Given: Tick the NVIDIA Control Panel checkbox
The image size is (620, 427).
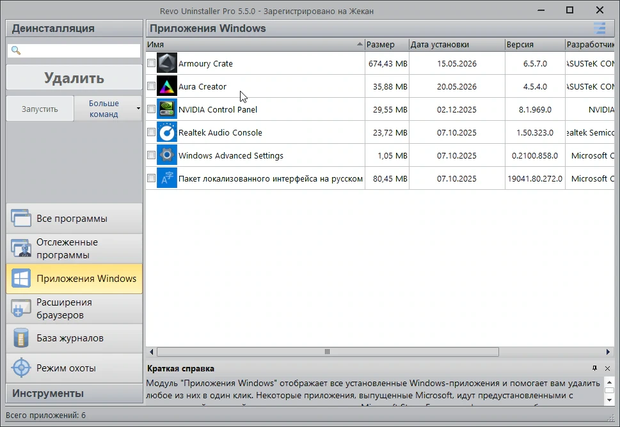Looking at the screenshot, I should click(x=152, y=109).
